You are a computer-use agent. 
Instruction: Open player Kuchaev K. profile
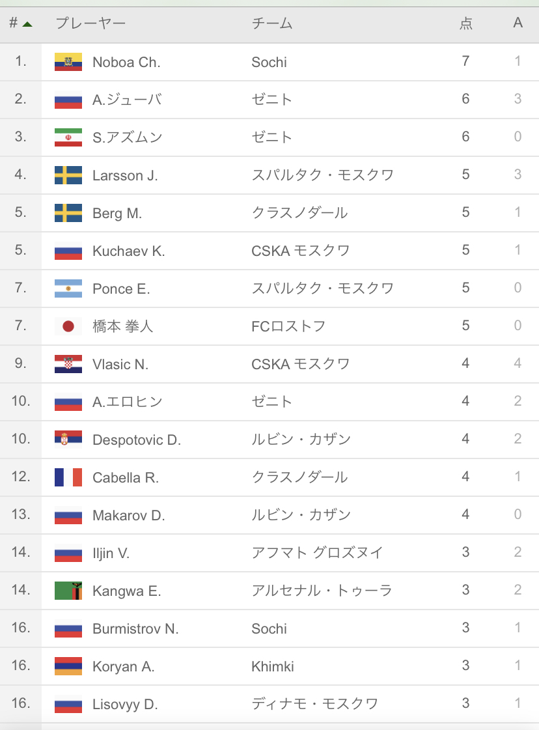click(x=128, y=251)
